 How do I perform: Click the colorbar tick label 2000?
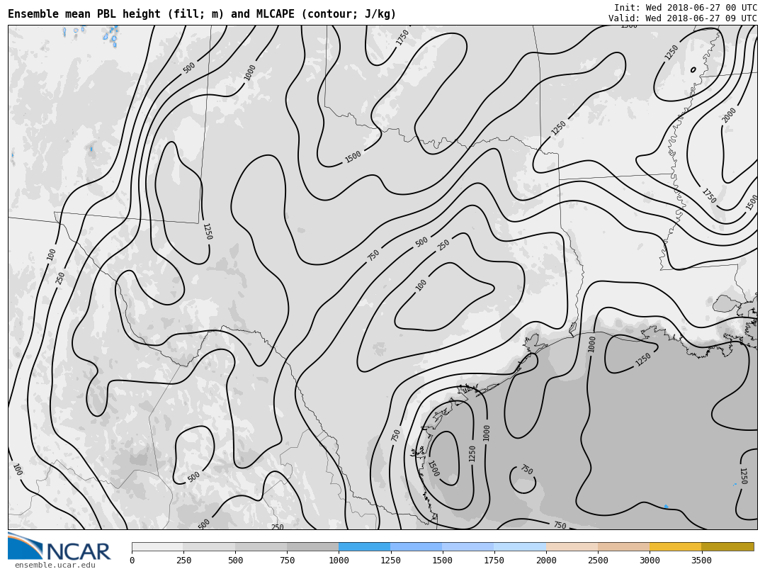point(546,561)
